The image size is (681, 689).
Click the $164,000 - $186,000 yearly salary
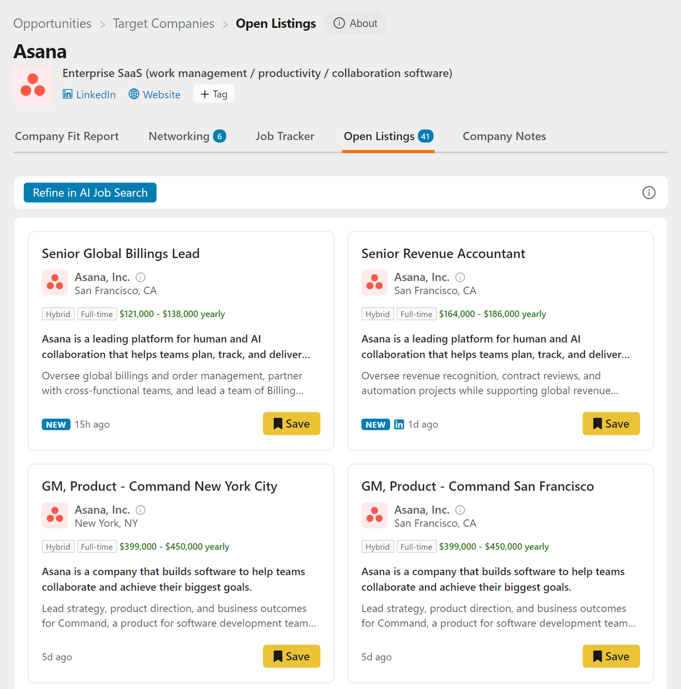pyautogui.click(x=493, y=314)
